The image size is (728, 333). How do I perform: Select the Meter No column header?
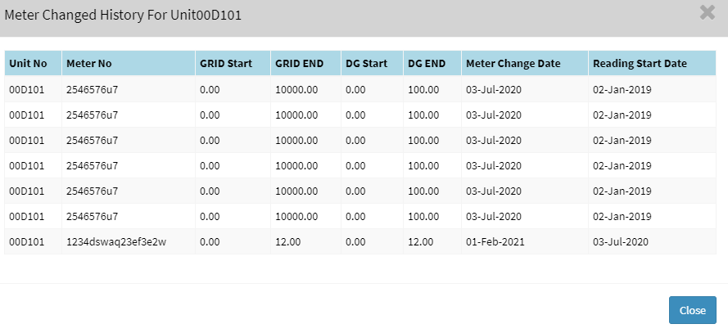(88, 64)
